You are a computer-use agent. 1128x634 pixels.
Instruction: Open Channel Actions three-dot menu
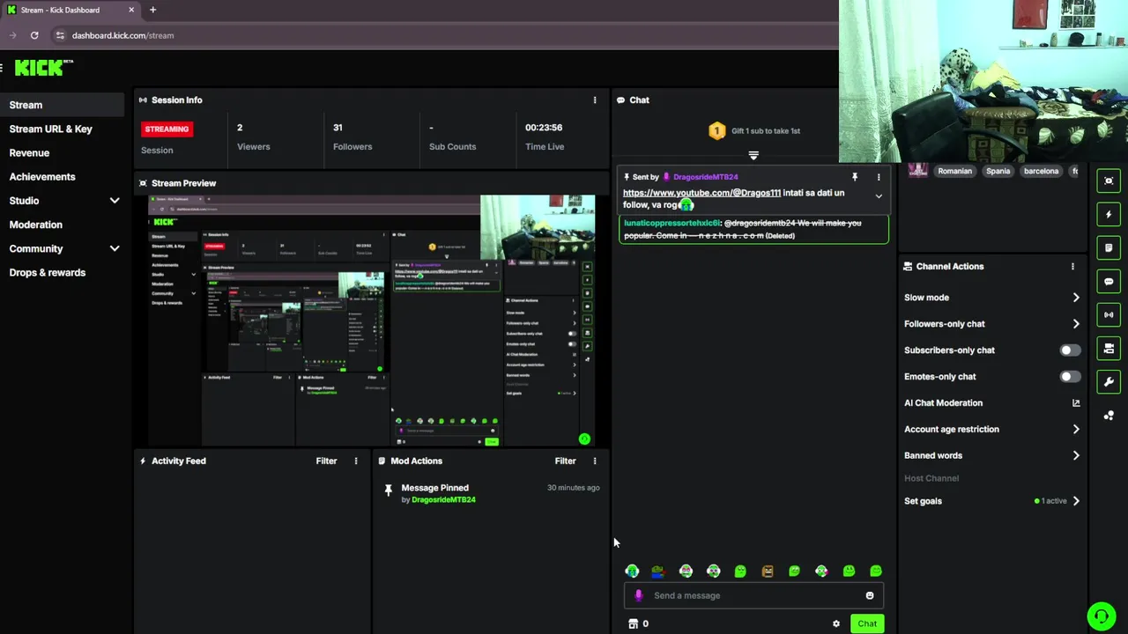pyautogui.click(x=1072, y=266)
